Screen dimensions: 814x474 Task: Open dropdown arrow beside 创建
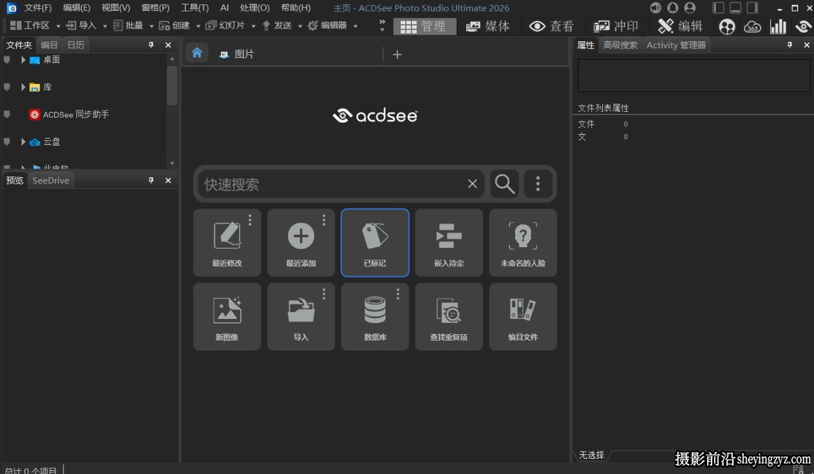pyautogui.click(x=198, y=26)
